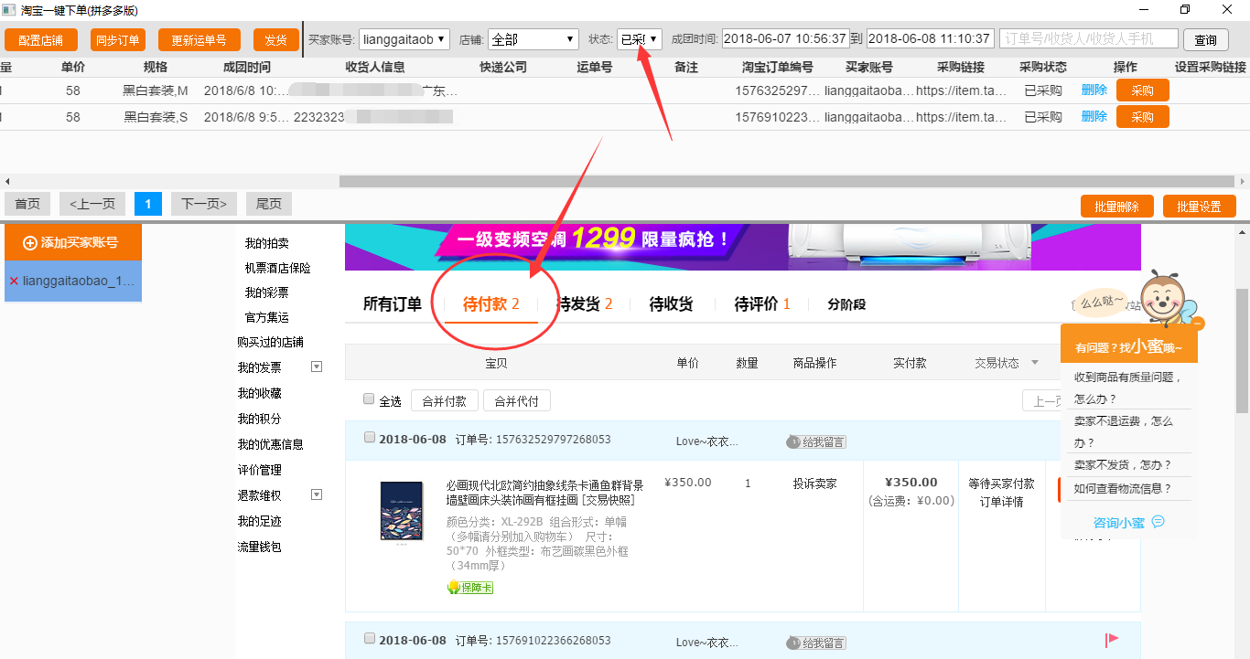Go to 首页 in pagination

pyautogui.click(x=27, y=204)
